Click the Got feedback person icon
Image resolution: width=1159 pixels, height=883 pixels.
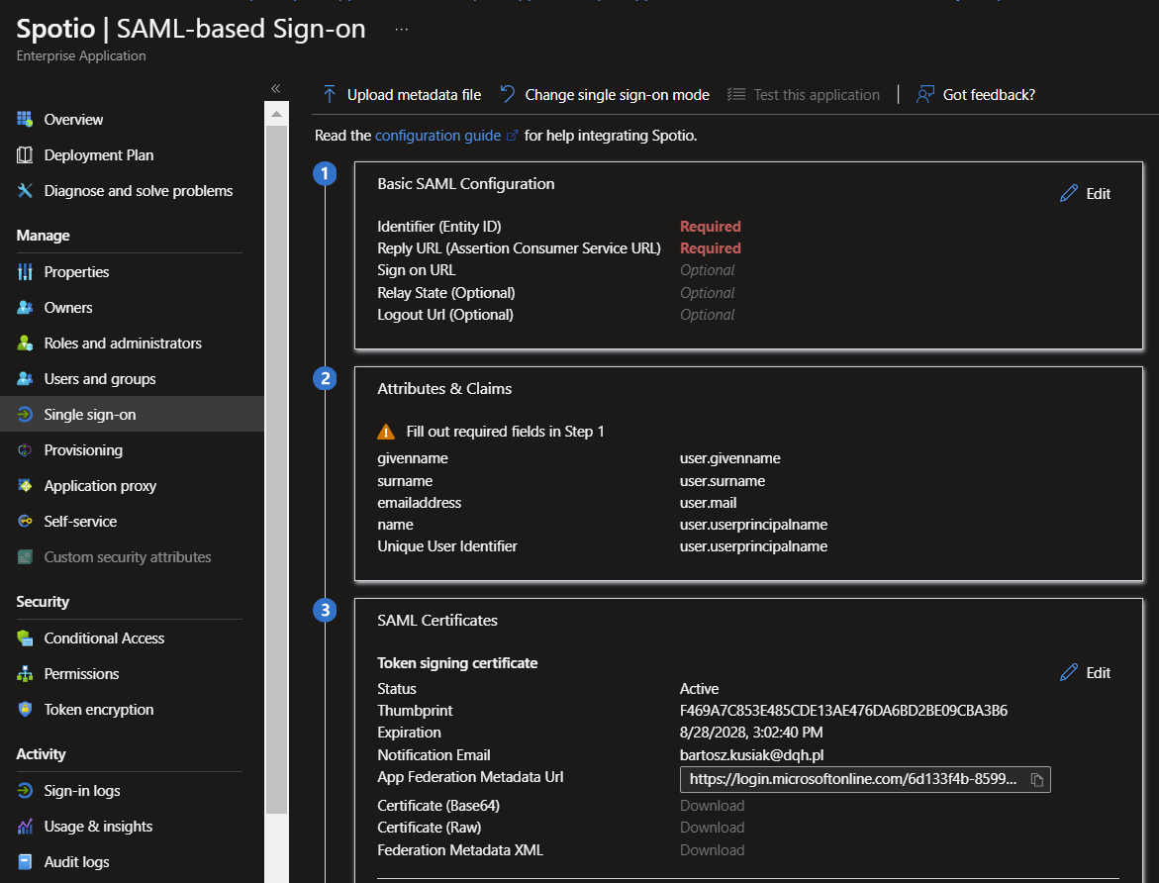(924, 94)
